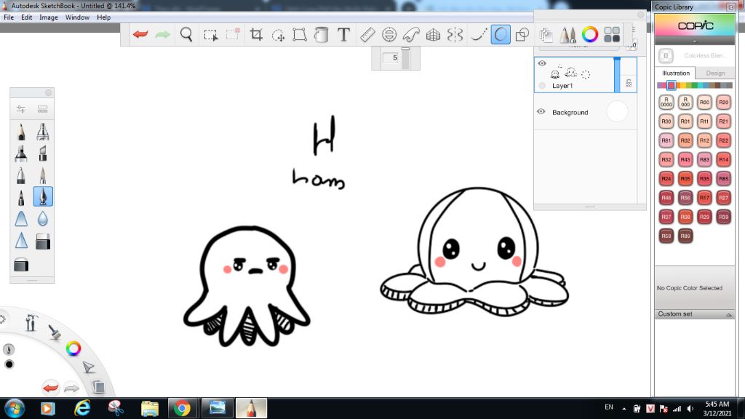745x419 pixels.
Task: Pick the Copic R24 swatch
Action: tap(666, 179)
